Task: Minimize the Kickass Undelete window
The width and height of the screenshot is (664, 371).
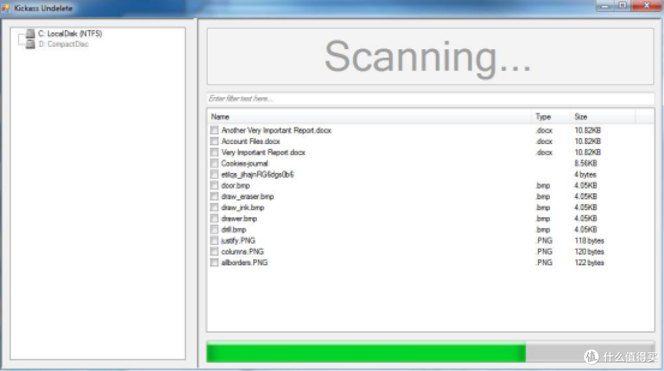Action: [x=605, y=6]
